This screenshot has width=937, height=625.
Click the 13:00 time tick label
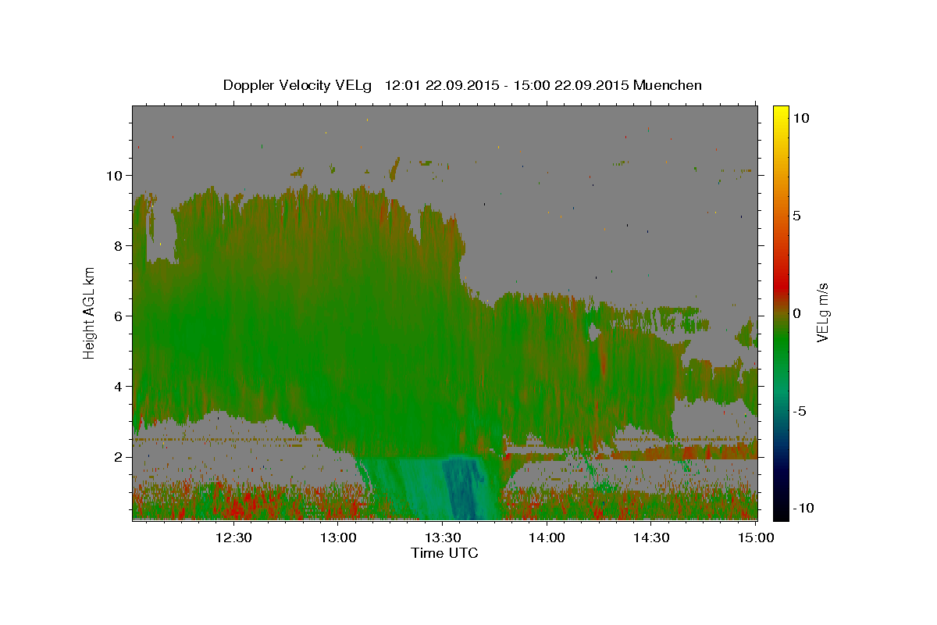(x=338, y=537)
